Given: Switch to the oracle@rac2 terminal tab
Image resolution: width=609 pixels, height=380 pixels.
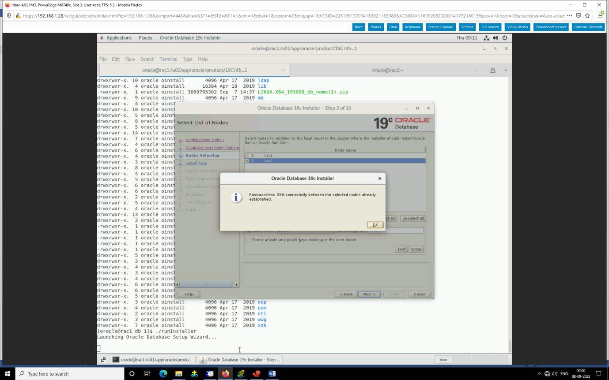Looking at the screenshot, I should click(387, 71).
